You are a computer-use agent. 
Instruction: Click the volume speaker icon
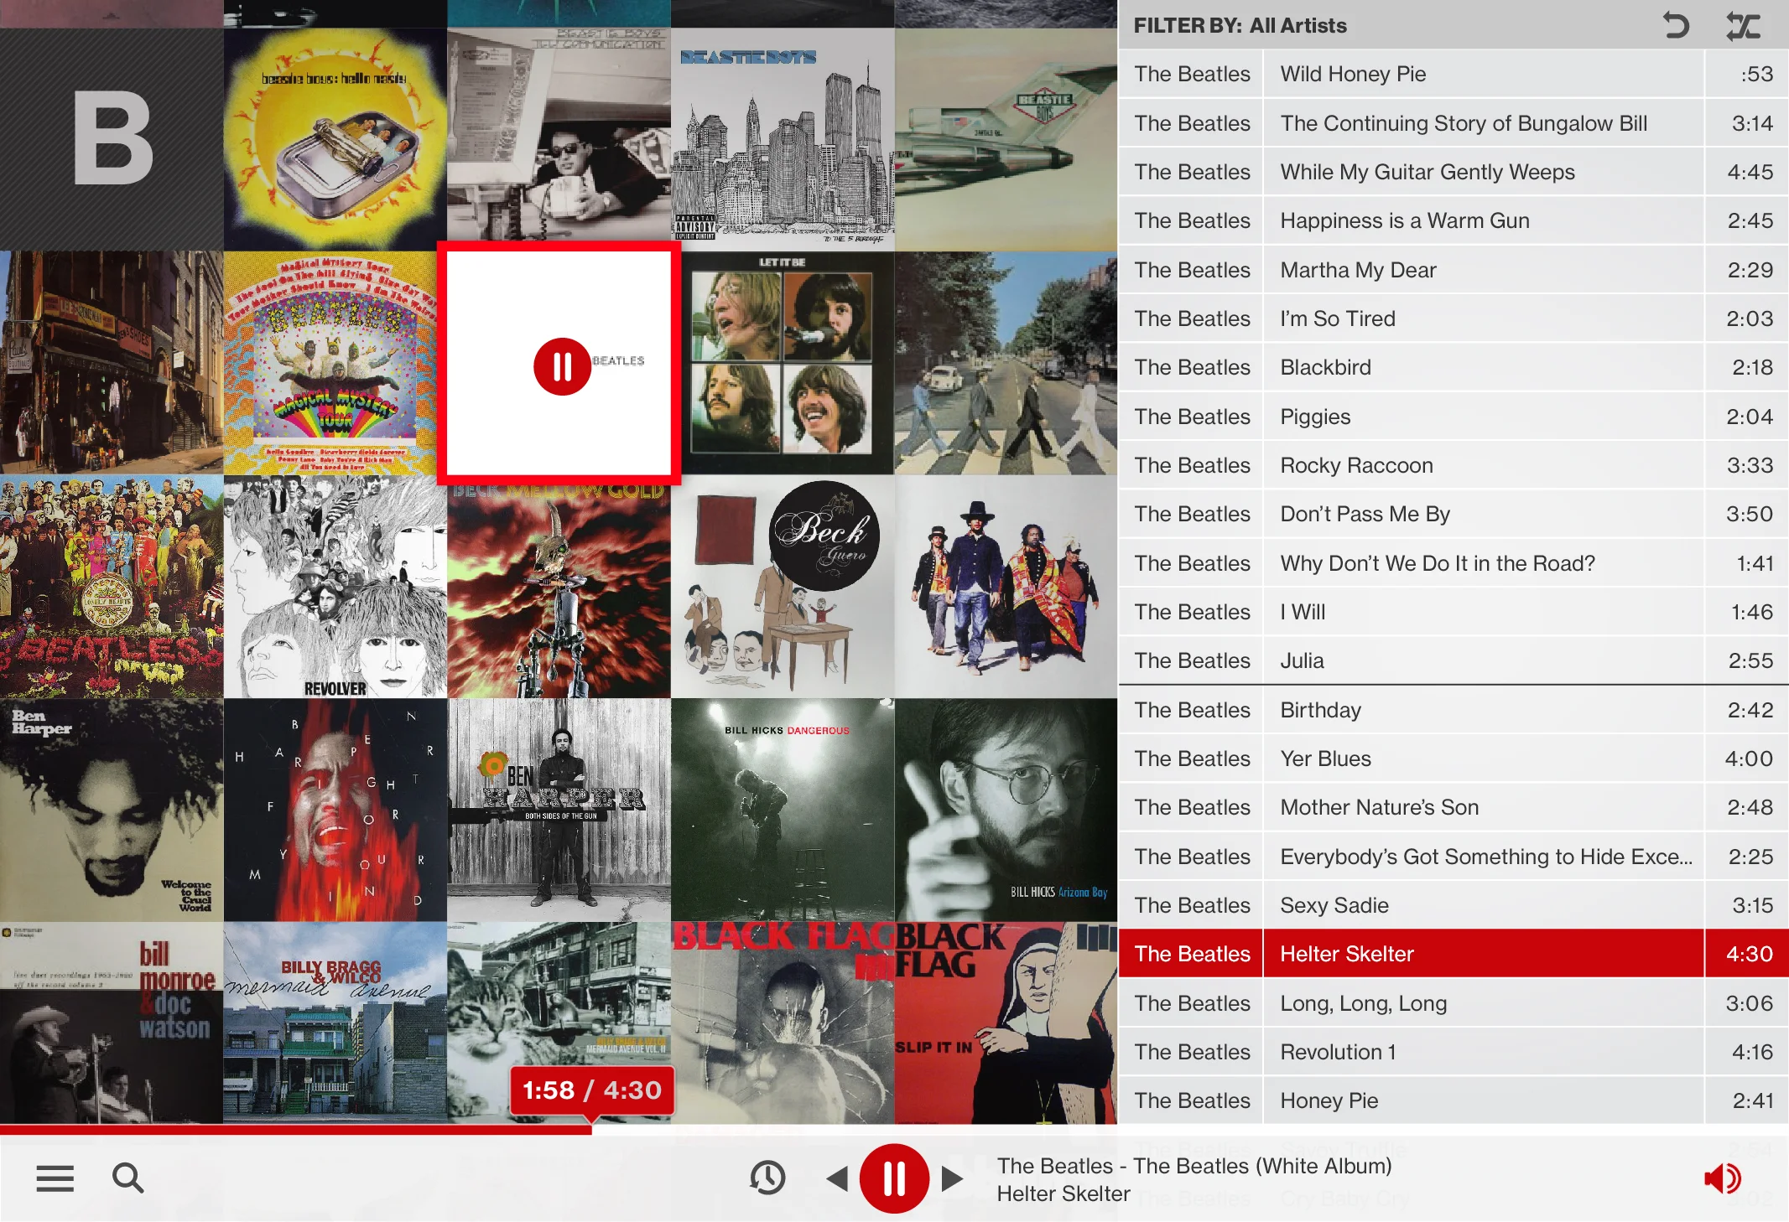(1723, 1178)
